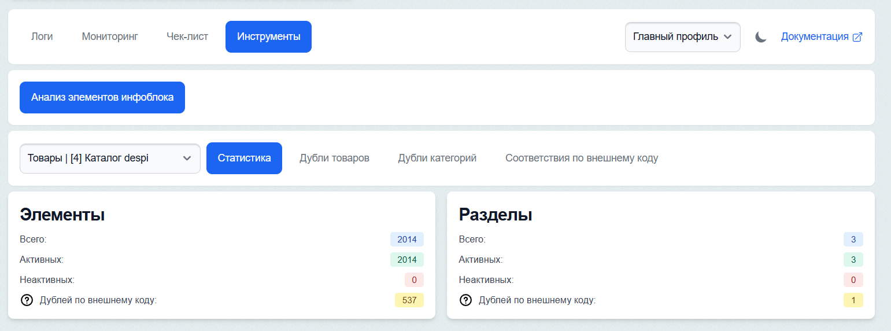Open the Главный профиль dropdown
This screenshot has width=891, height=331.
tap(682, 37)
